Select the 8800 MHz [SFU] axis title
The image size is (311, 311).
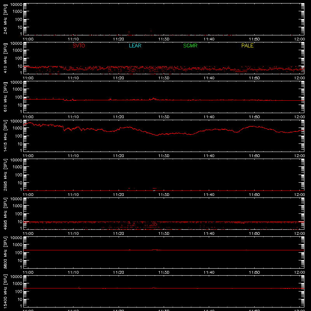[x=5, y=252]
